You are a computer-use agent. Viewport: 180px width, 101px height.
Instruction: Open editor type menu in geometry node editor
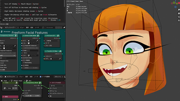click(2, 28)
